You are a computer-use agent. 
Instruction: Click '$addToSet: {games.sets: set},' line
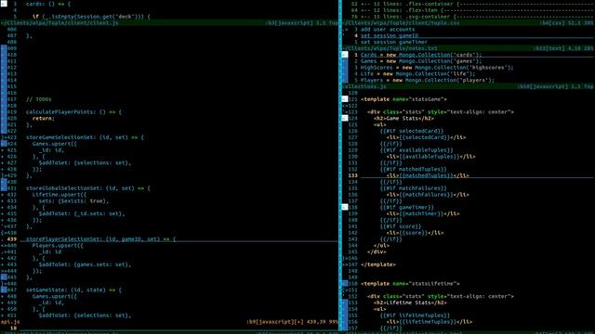pos(85,264)
